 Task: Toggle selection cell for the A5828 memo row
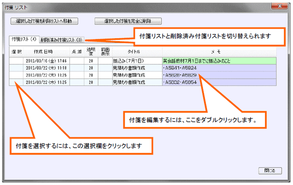(x=16, y=75)
